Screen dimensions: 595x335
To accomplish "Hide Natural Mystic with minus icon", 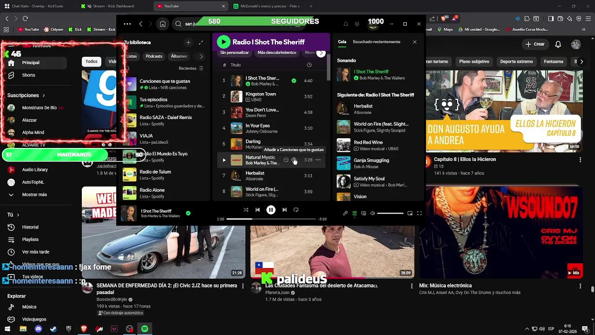I will (x=286, y=160).
